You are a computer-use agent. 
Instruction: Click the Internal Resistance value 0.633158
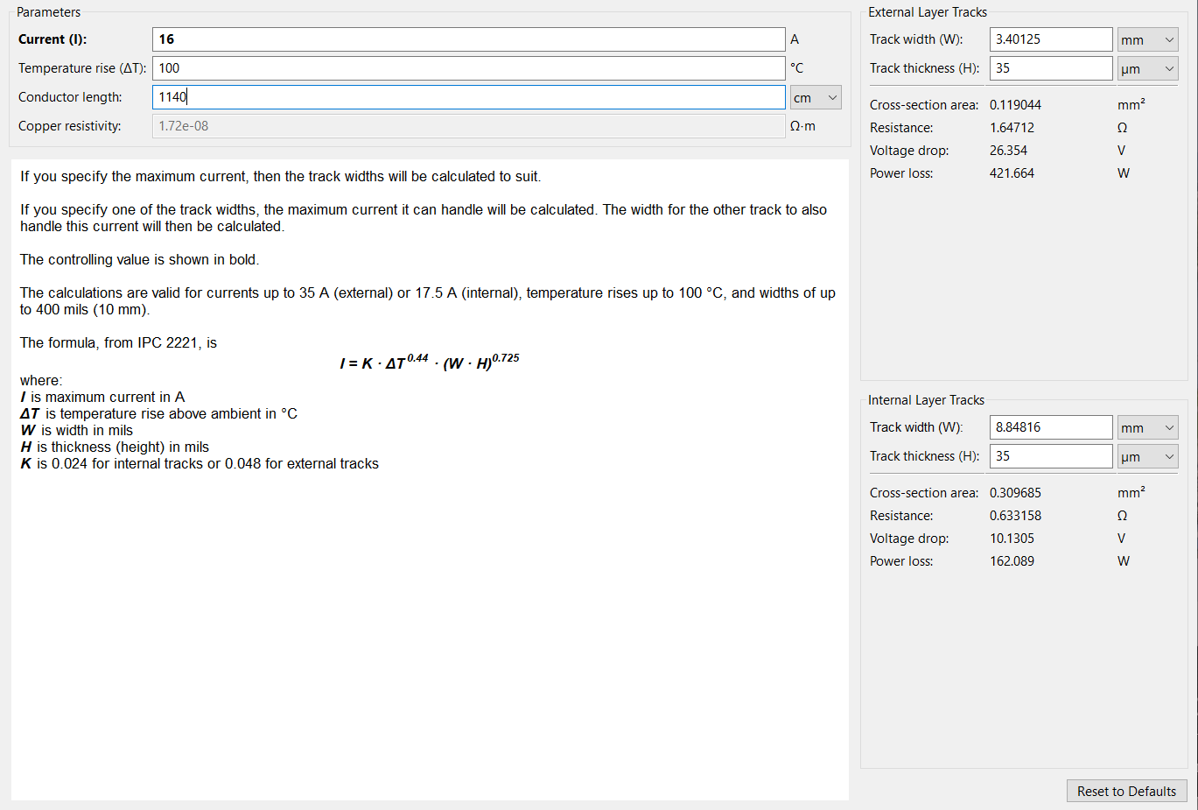click(1015, 516)
